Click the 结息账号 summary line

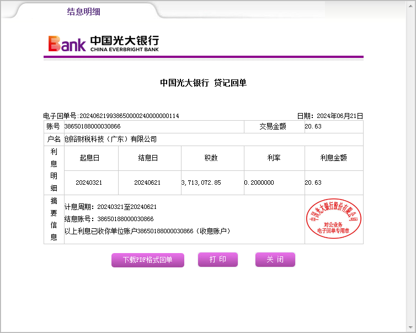coord(109,219)
